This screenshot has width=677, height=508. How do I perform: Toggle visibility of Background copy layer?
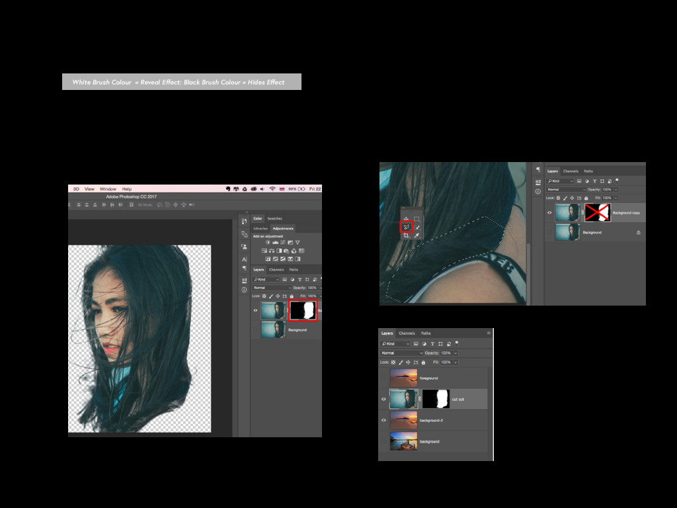549,212
